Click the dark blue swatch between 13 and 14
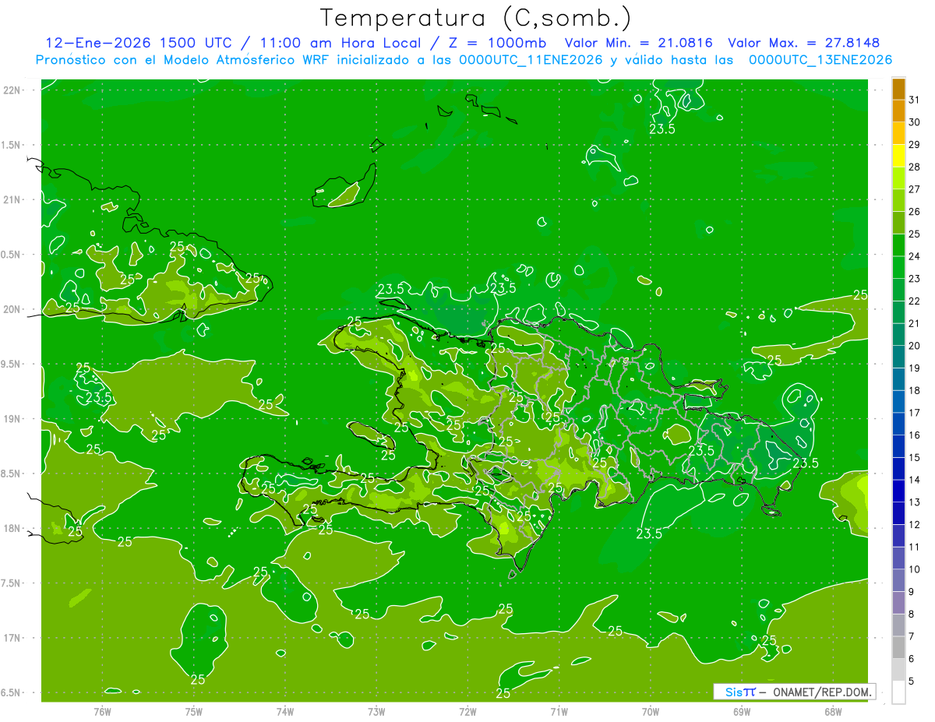 point(898,491)
